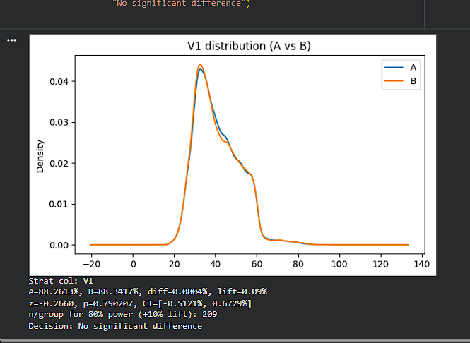Viewport: 470px width, 343px height.
Task: Click the y-axis tick label 0.00
Action: tap(59, 245)
